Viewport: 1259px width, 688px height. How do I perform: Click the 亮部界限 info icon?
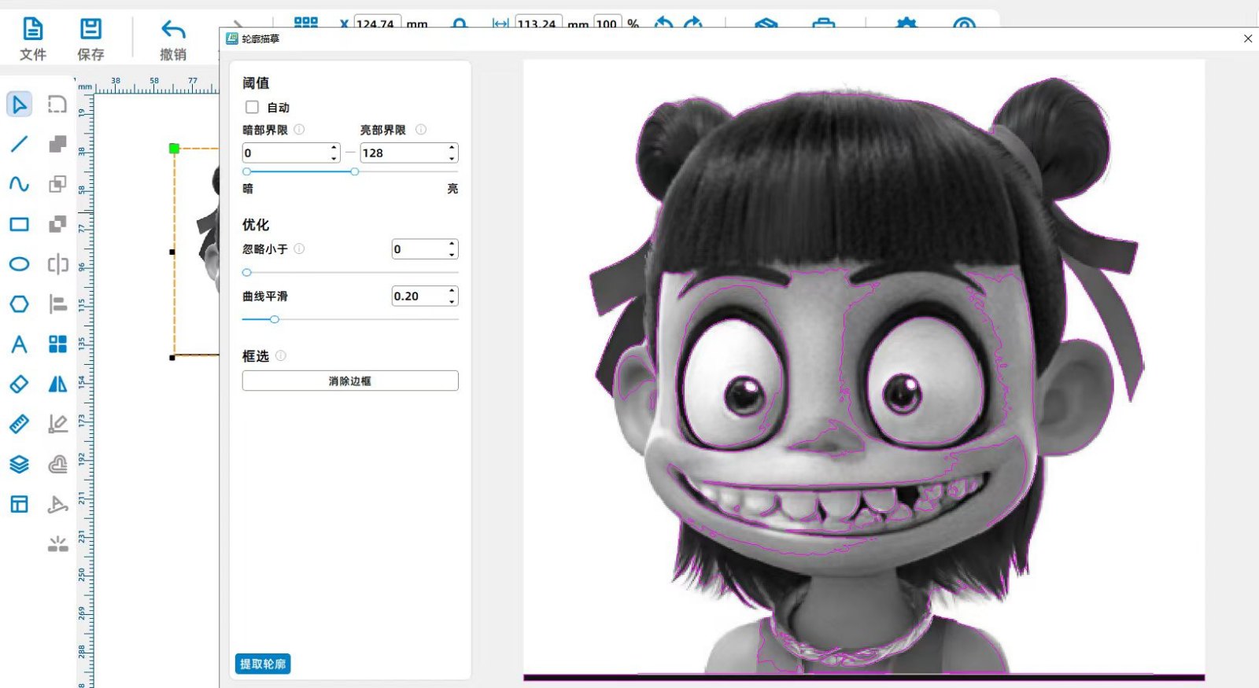point(421,130)
